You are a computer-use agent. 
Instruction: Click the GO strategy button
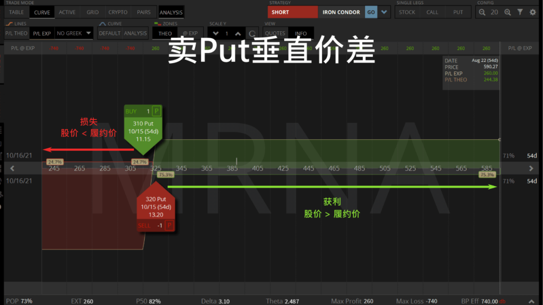click(x=371, y=12)
